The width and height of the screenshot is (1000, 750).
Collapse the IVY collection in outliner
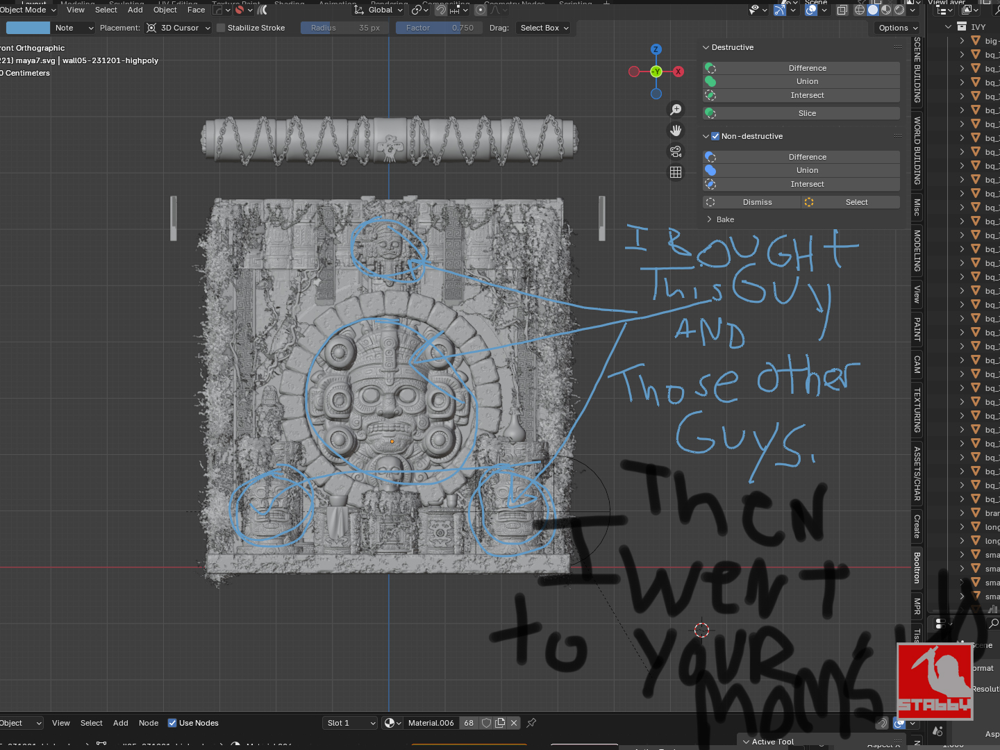click(x=948, y=27)
